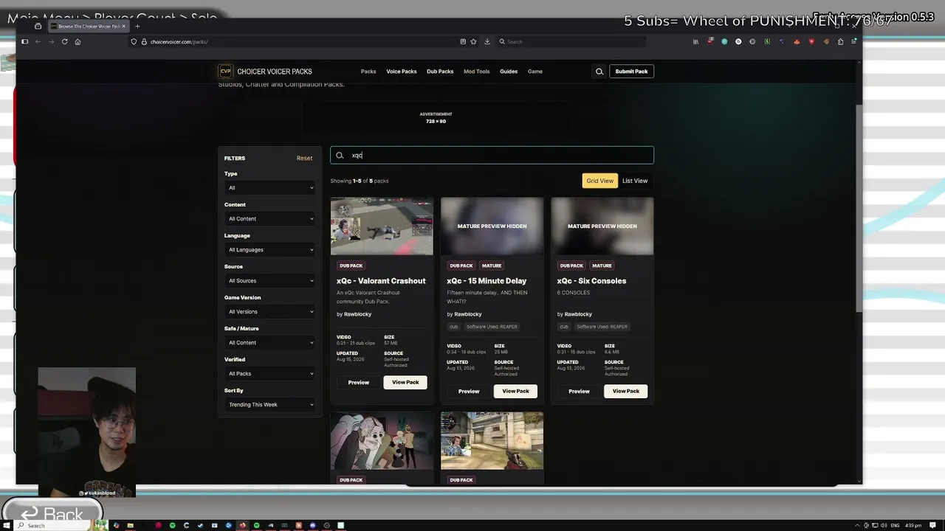945x531 pixels.
Task: Click the xQc - 15 Minute Delay title
Action: (x=487, y=281)
